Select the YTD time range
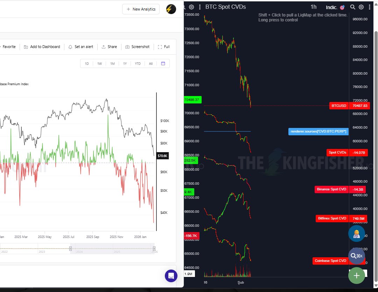This screenshot has height=292, width=378. click(x=138, y=64)
